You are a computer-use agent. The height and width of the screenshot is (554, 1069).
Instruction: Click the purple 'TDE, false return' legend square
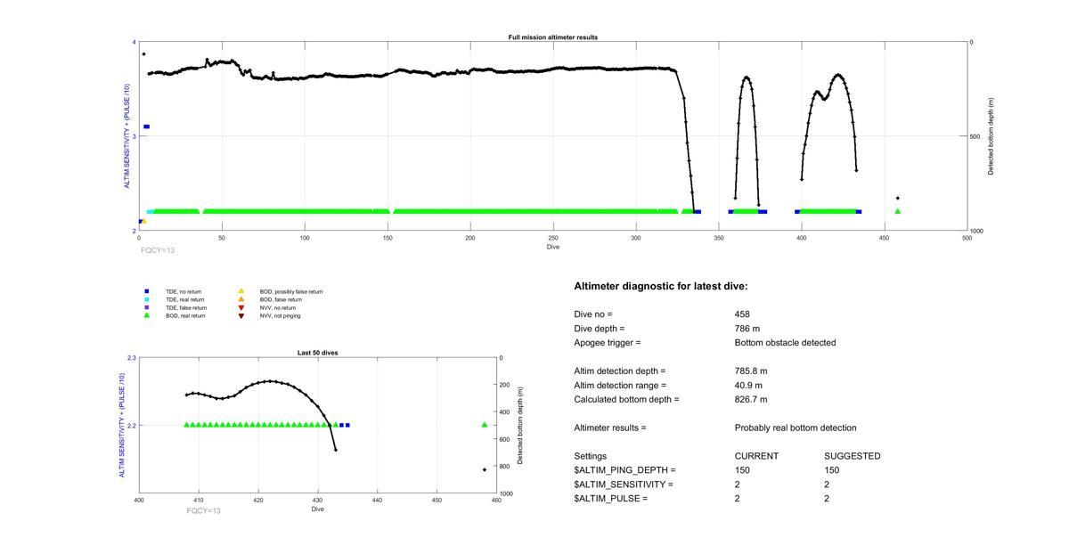coord(146,307)
